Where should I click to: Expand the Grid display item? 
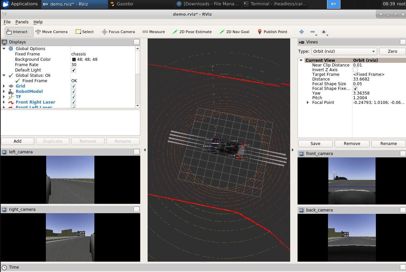(4, 86)
